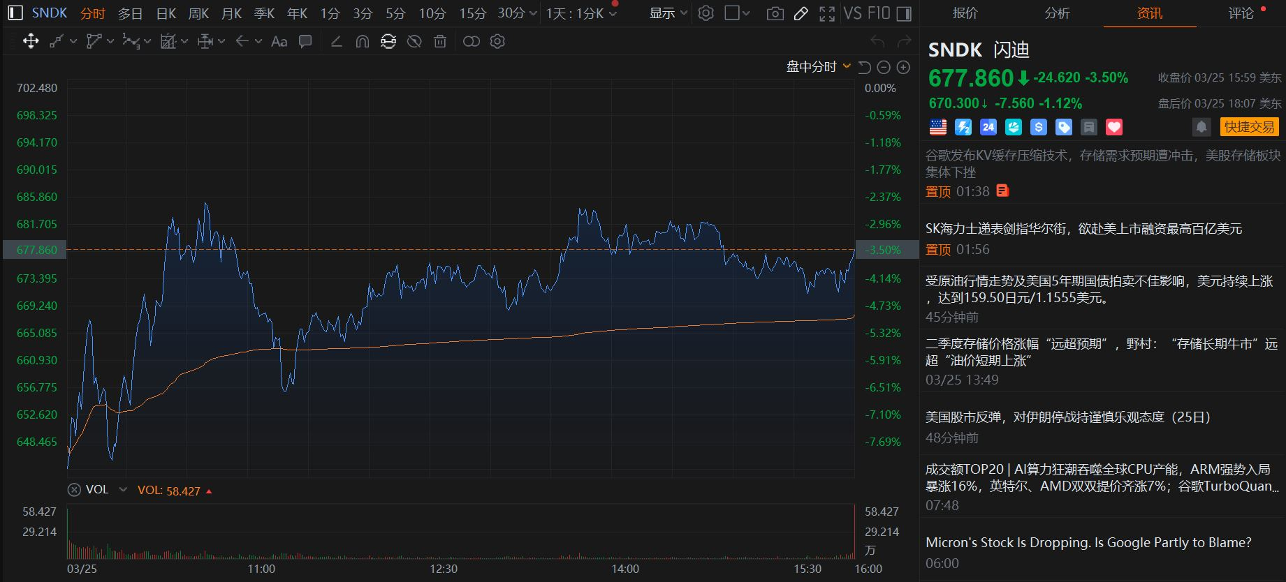This screenshot has width=1286, height=582.
Task: Open Micron's Stock Is Dropping article
Action: click(1088, 542)
